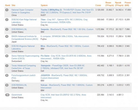The height and width of the screenshot is (110, 138).
Task: Click the rank 5 badge icon
Action: click(7, 46)
